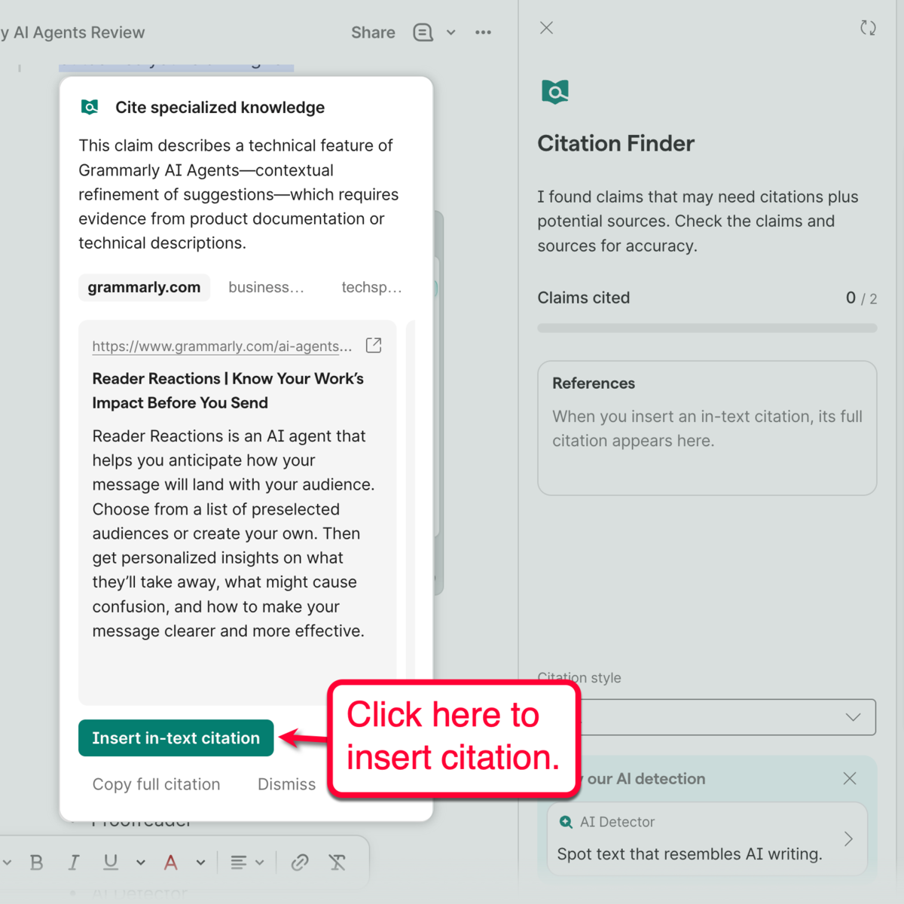Image resolution: width=904 pixels, height=904 pixels.
Task: Open the Citation style dropdown
Action: pos(707,717)
